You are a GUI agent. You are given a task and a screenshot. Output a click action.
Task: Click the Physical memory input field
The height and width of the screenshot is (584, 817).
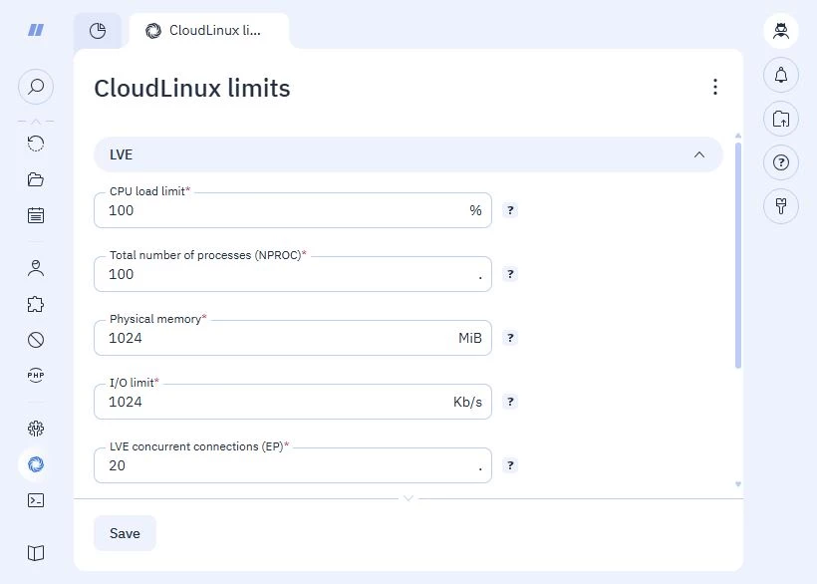point(293,338)
